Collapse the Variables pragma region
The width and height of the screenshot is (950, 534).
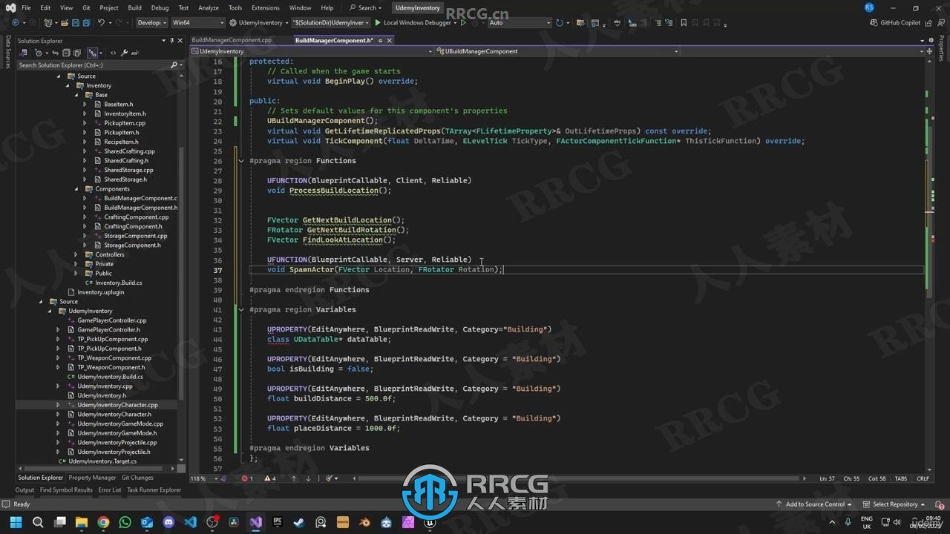[x=241, y=309]
